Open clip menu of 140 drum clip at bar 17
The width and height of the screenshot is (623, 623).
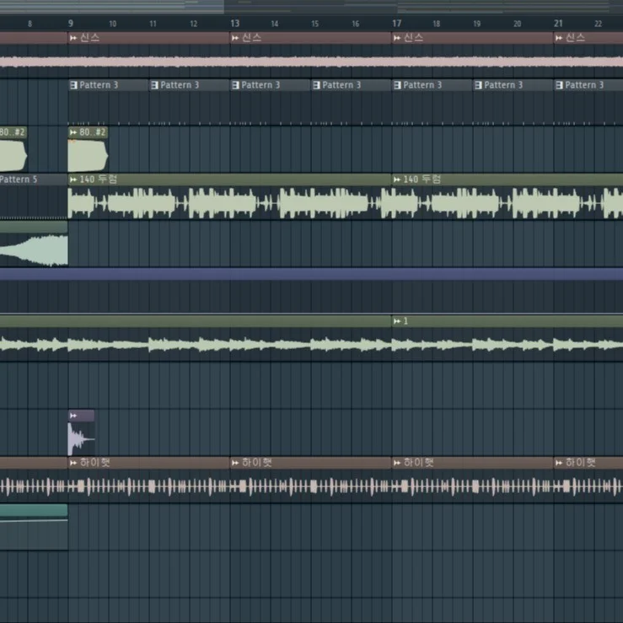pyautogui.click(x=397, y=180)
